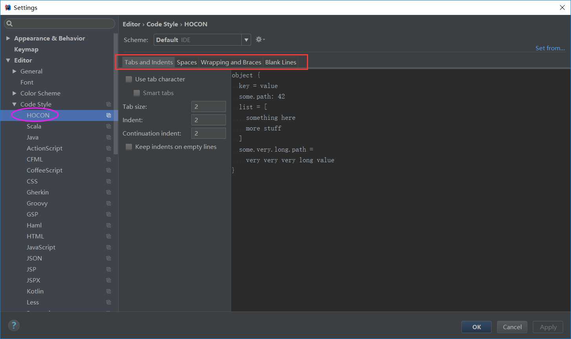Select Scala code style entry

[34, 126]
